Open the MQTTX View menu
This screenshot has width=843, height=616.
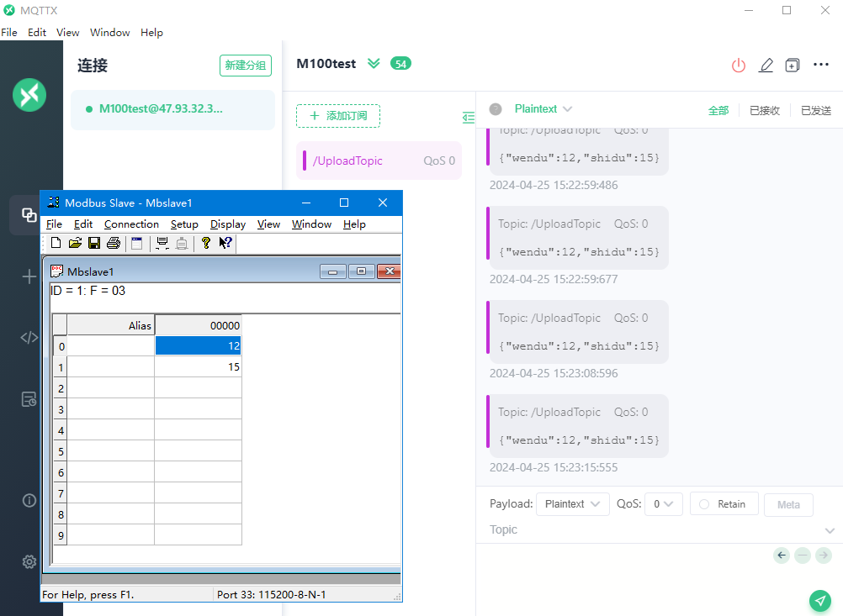(68, 32)
